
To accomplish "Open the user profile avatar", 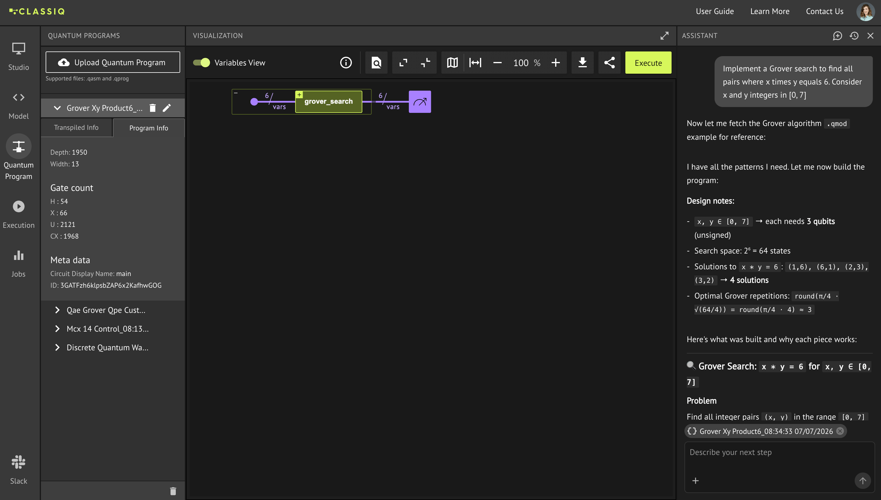I will 865,12.
